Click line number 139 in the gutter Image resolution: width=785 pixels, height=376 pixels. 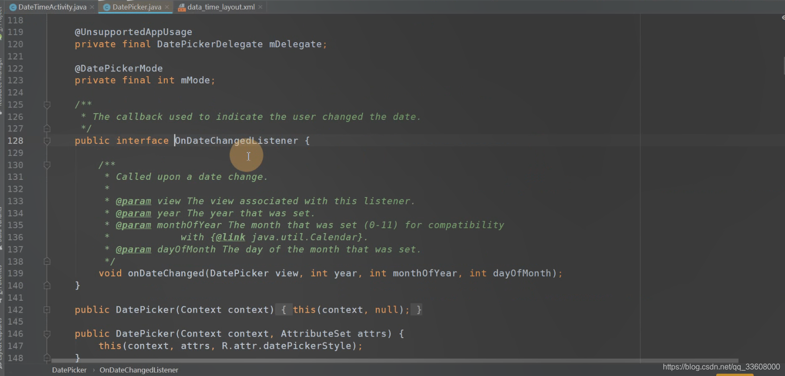[x=15, y=273]
